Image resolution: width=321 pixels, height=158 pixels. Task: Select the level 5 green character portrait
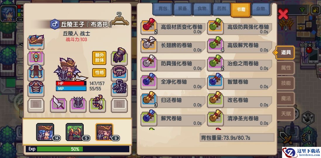75,132
